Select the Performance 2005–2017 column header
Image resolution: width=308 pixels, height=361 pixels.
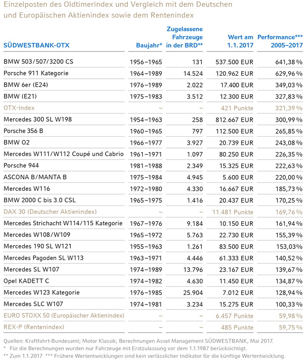(x=280, y=41)
